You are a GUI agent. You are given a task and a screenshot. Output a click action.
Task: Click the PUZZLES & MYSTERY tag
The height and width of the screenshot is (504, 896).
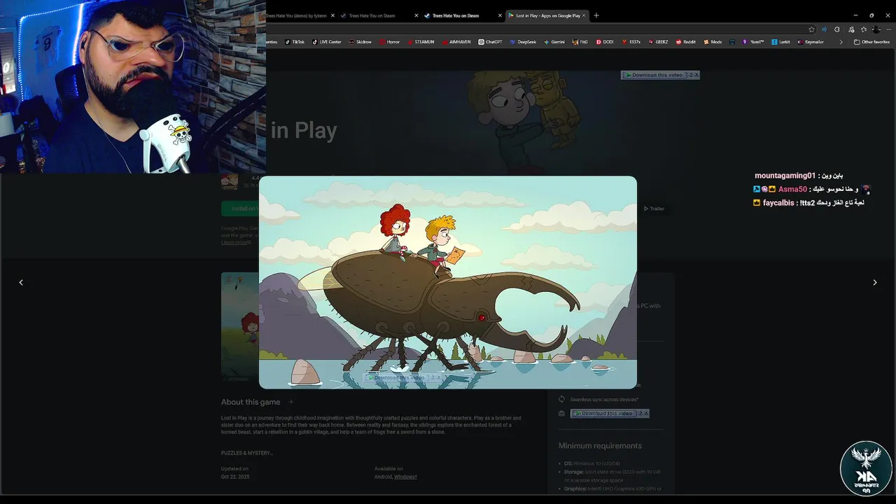click(247, 453)
